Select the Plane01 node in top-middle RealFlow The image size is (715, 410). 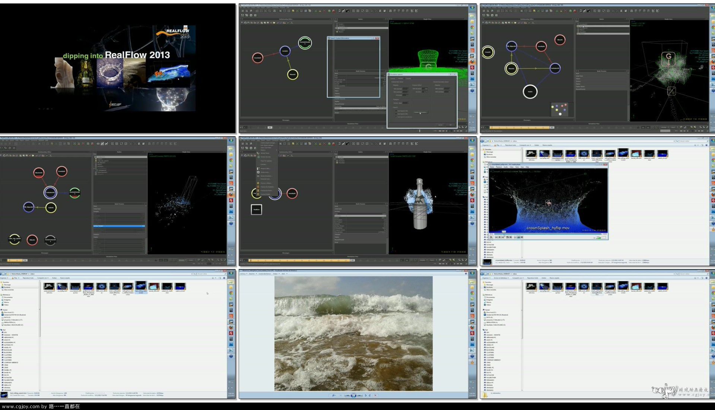click(293, 74)
